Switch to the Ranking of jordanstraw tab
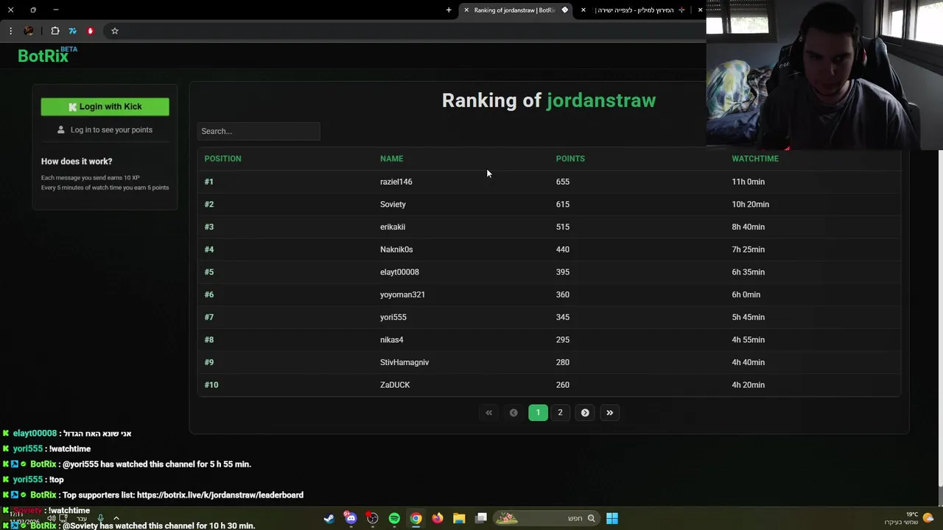Viewport: 943px width, 530px height. click(x=514, y=10)
